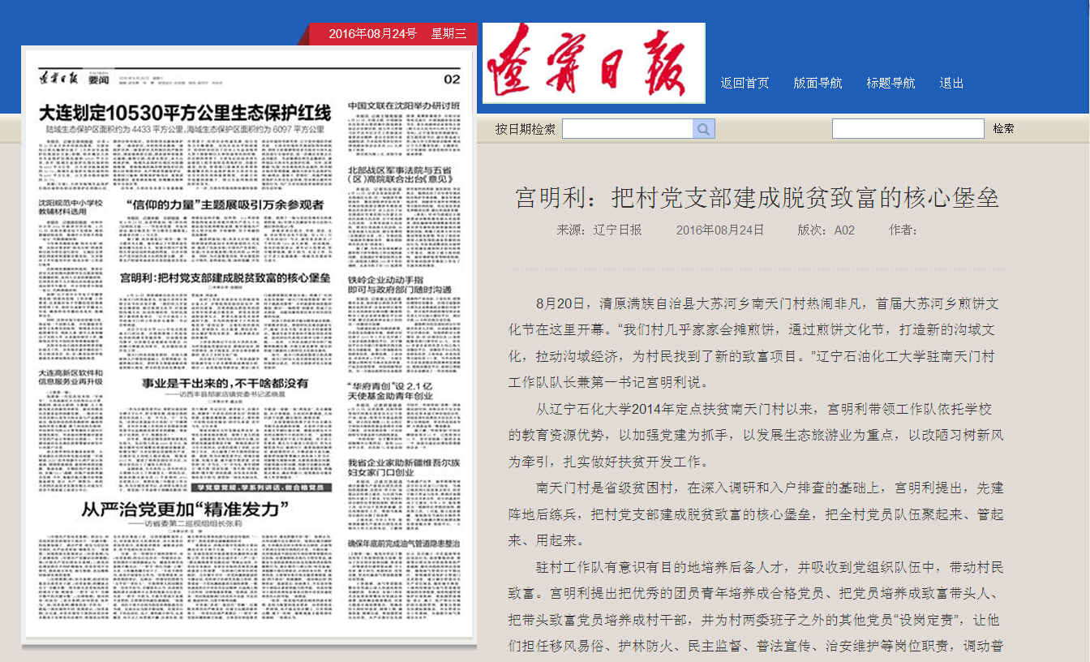Open 确保年底前完成油气管道隐患整治 article
The image size is (1090, 662).
(x=404, y=542)
